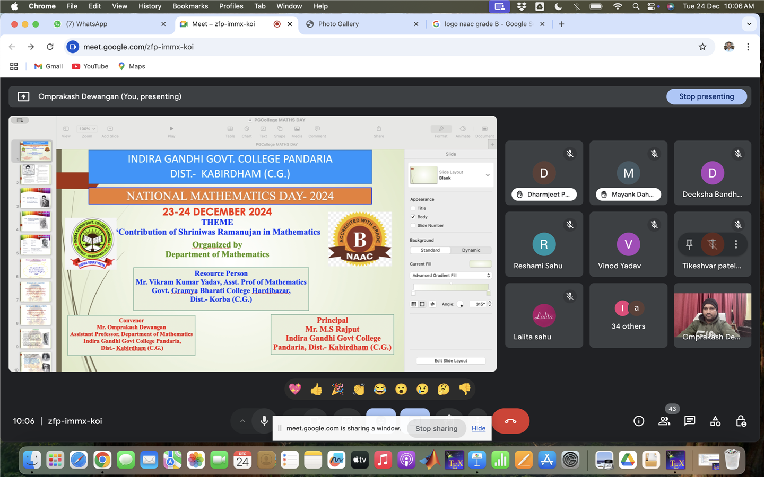The height and width of the screenshot is (477, 764).
Task: Send clapping hands reaction
Action: (x=359, y=390)
